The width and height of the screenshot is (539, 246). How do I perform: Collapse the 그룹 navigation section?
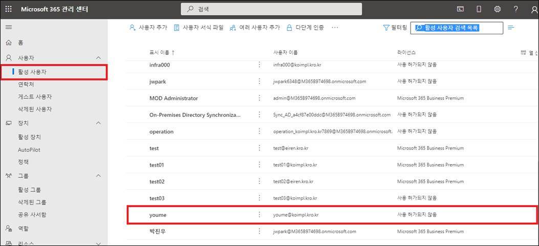pos(98,176)
